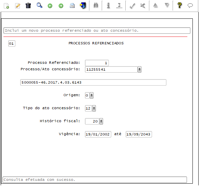This screenshot has height=186, width=200.
Task: Click the new document icon
Action: click(x=6, y=6)
